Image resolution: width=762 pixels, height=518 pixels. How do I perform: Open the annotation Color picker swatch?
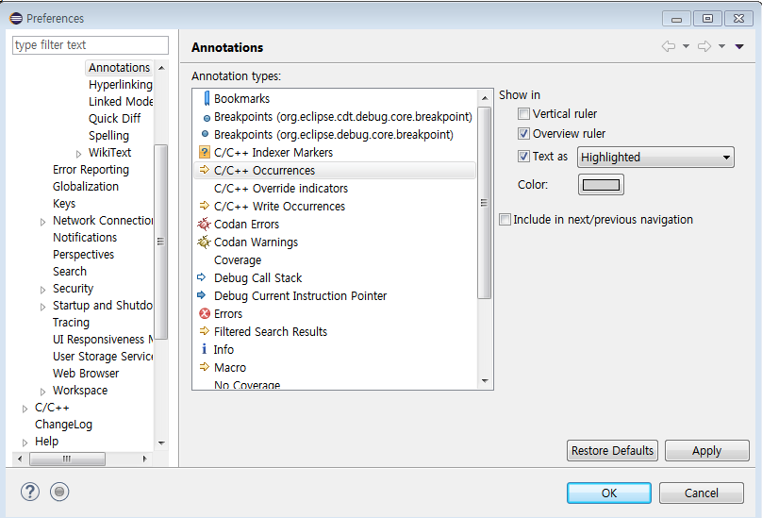pyautogui.click(x=601, y=185)
